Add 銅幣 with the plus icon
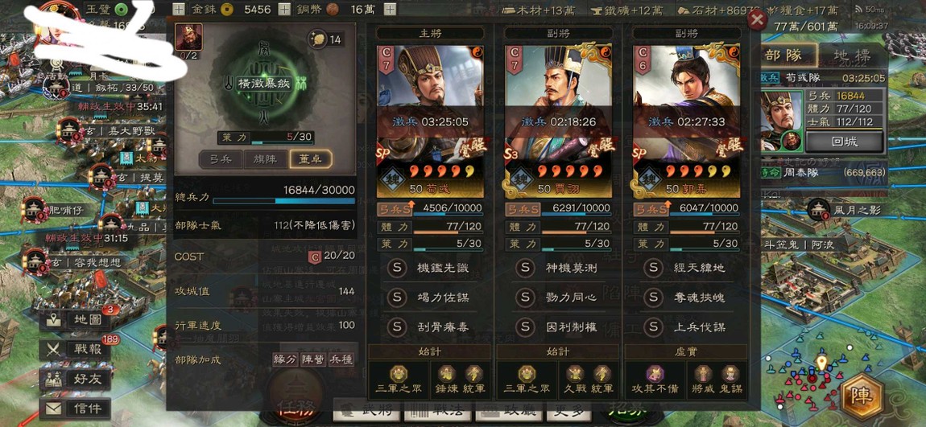Image resolution: width=926 pixels, height=427 pixels. [390, 9]
